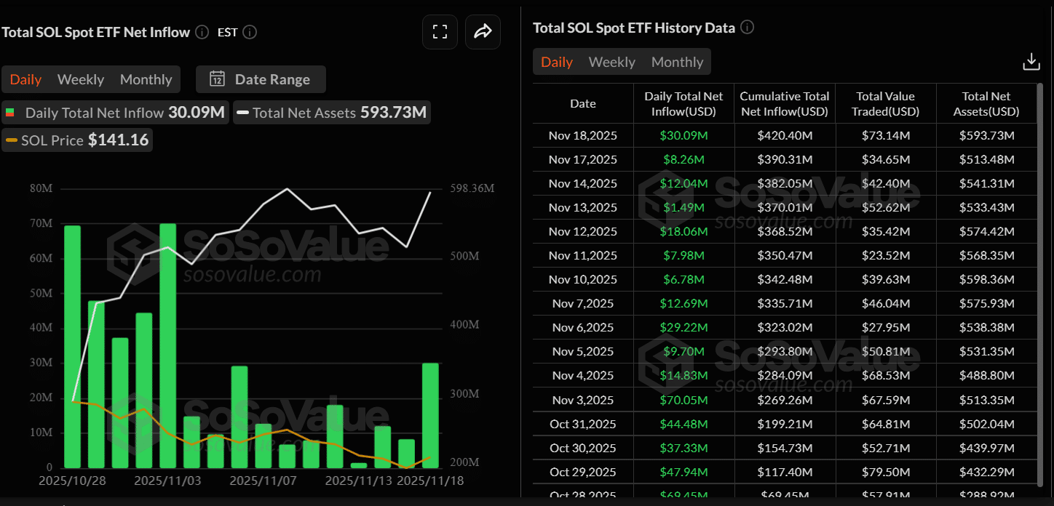Switch chart to Monthly view

click(146, 79)
